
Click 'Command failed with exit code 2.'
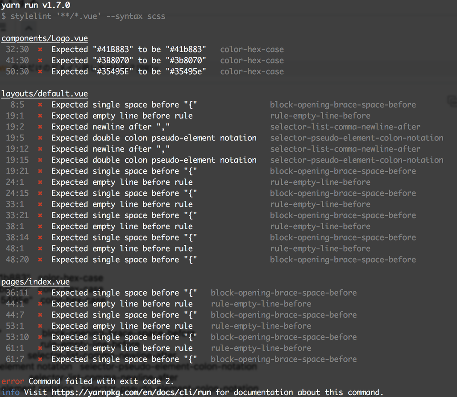tap(101, 381)
